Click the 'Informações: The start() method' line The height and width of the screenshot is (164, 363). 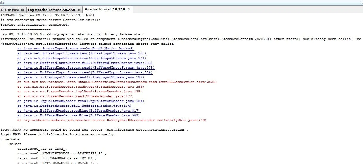[x=181, y=39]
